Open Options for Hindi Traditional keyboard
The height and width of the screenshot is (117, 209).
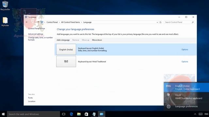[185, 62]
